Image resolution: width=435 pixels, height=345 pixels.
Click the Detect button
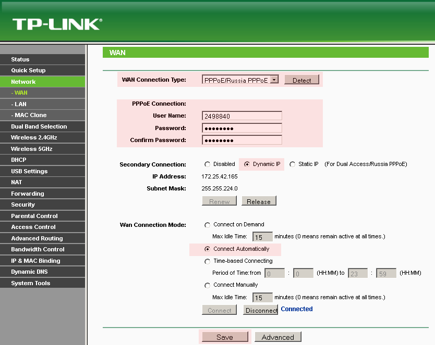point(301,80)
